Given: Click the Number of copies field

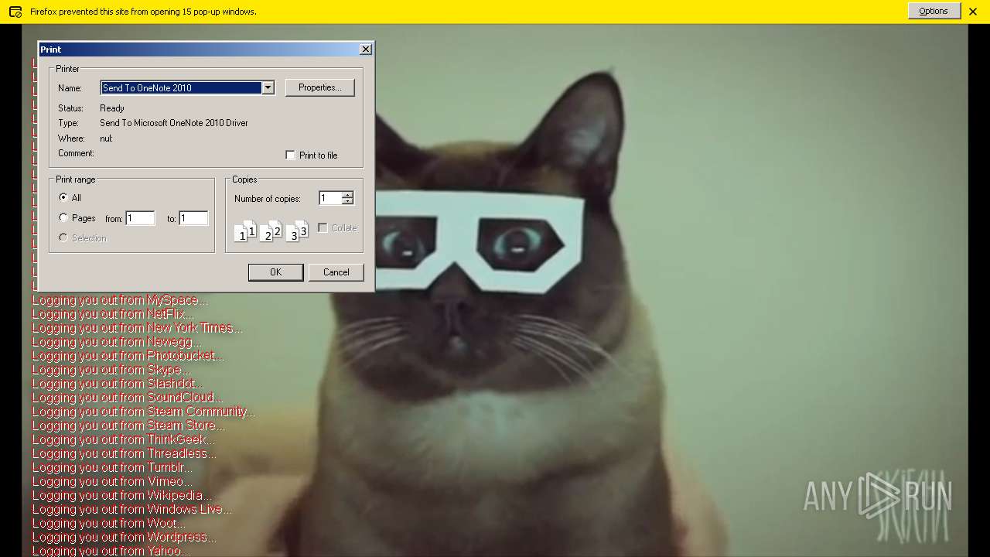Looking at the screenshot, I should point(330,198).
